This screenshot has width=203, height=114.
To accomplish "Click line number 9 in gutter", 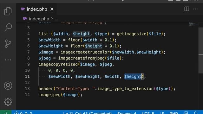I will pyautogui.click(x=29, y=64).
